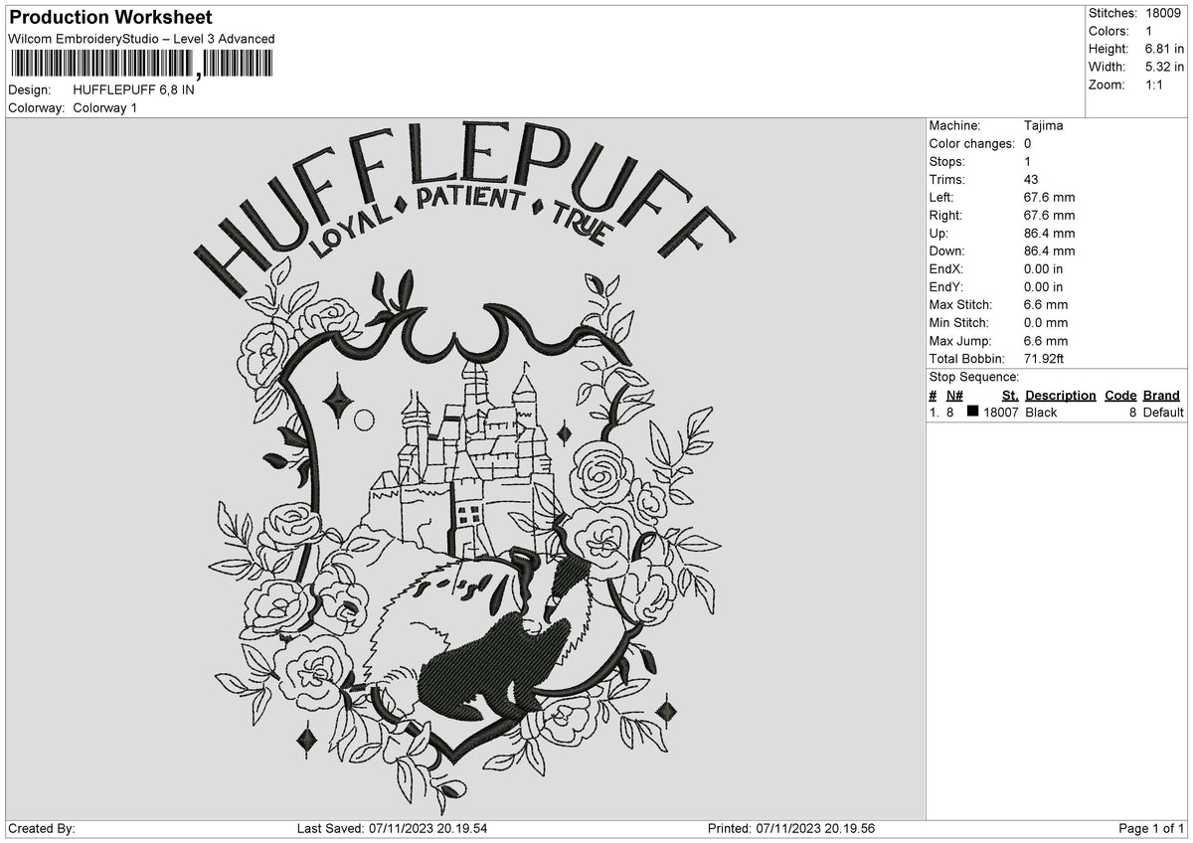Click the Down value '86.4 mm'
Image resolution: width=1193 pixels, height=843 pixels.
pyautogui.click(x=1049, y=251)
